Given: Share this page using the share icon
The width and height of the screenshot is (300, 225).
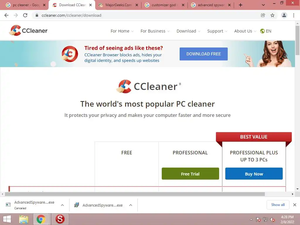Looking at the screenshot, I should coord(263,15).
